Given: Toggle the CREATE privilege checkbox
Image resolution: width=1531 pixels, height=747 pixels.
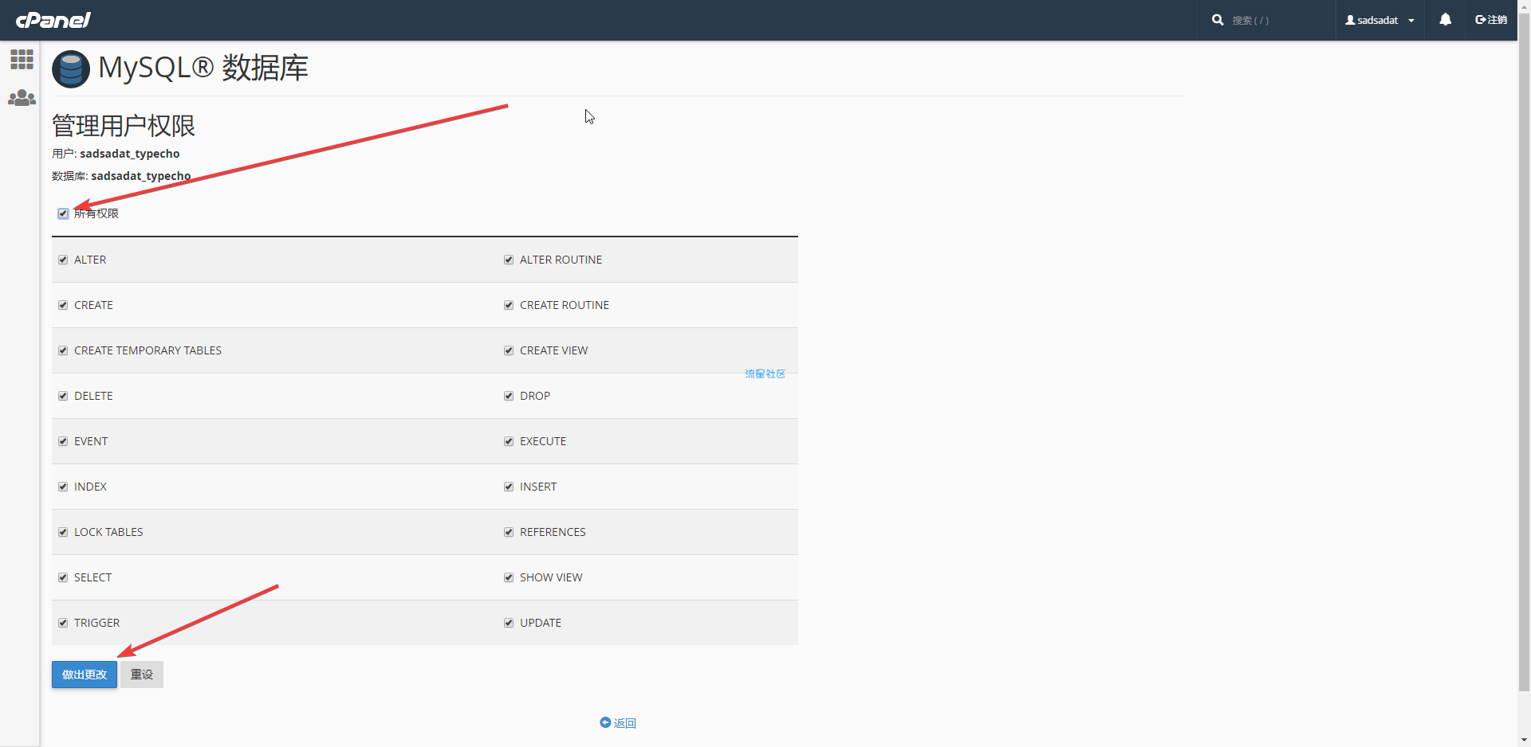Looking at the screenshot, I should coord(63,305).
